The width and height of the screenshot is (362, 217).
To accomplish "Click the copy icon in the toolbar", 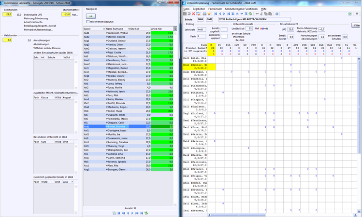I will [266, 14].
